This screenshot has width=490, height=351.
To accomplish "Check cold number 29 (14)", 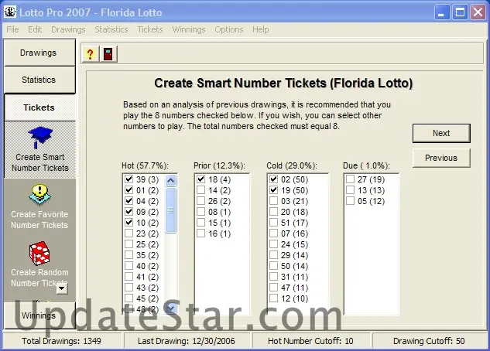I will (274, 255).
